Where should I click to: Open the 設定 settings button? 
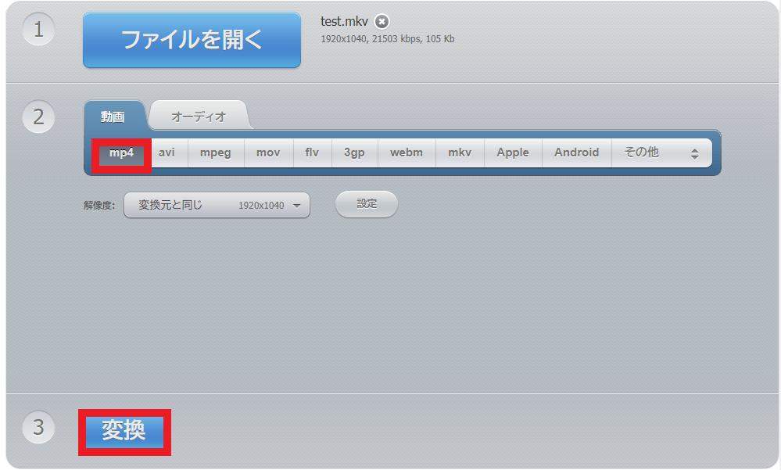point(367,204)
